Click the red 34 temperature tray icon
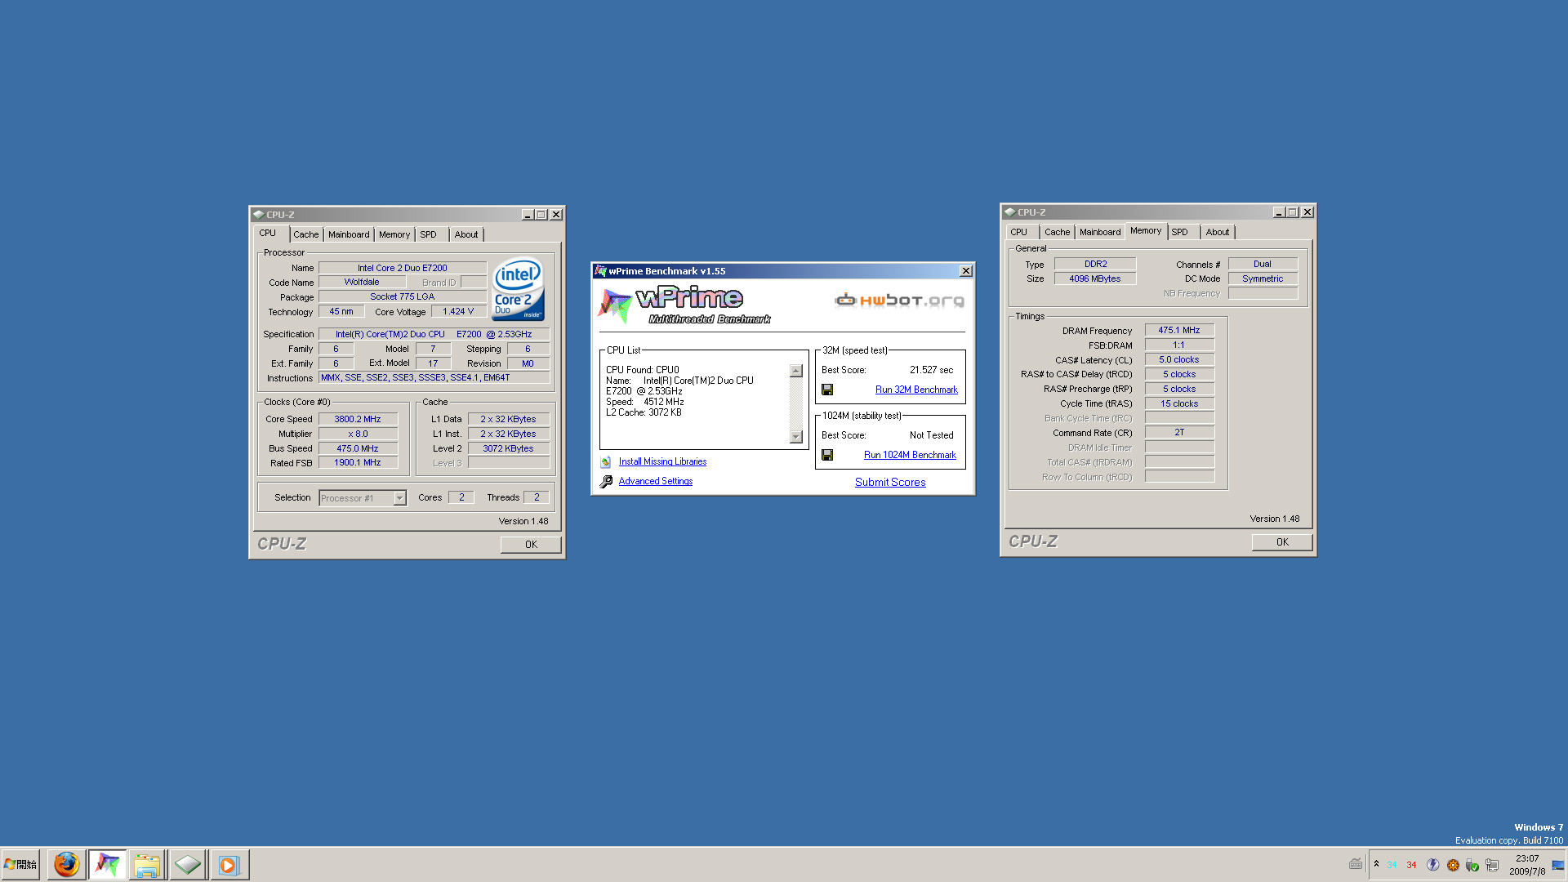Image resolution: width=1568 pixels, height=882 pixels. [x=1411, y=865]
